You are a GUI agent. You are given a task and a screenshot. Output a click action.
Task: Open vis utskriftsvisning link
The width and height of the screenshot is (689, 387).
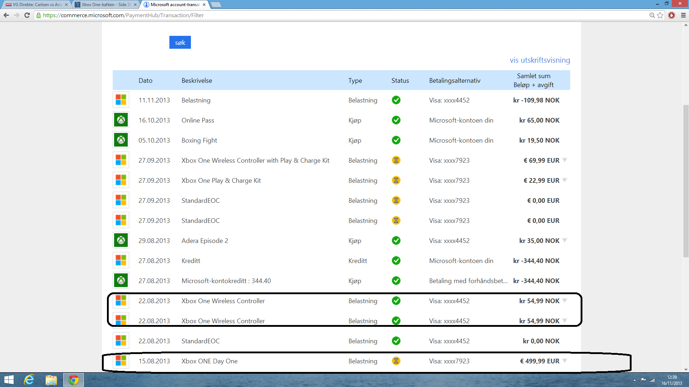coord(540,60)
